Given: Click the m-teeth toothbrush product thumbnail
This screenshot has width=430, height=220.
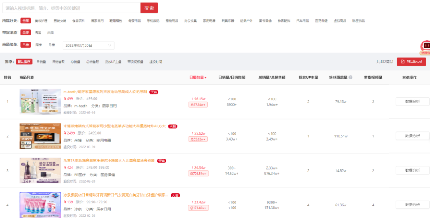Looking at the screenshot, I should [x=40, y=102].
